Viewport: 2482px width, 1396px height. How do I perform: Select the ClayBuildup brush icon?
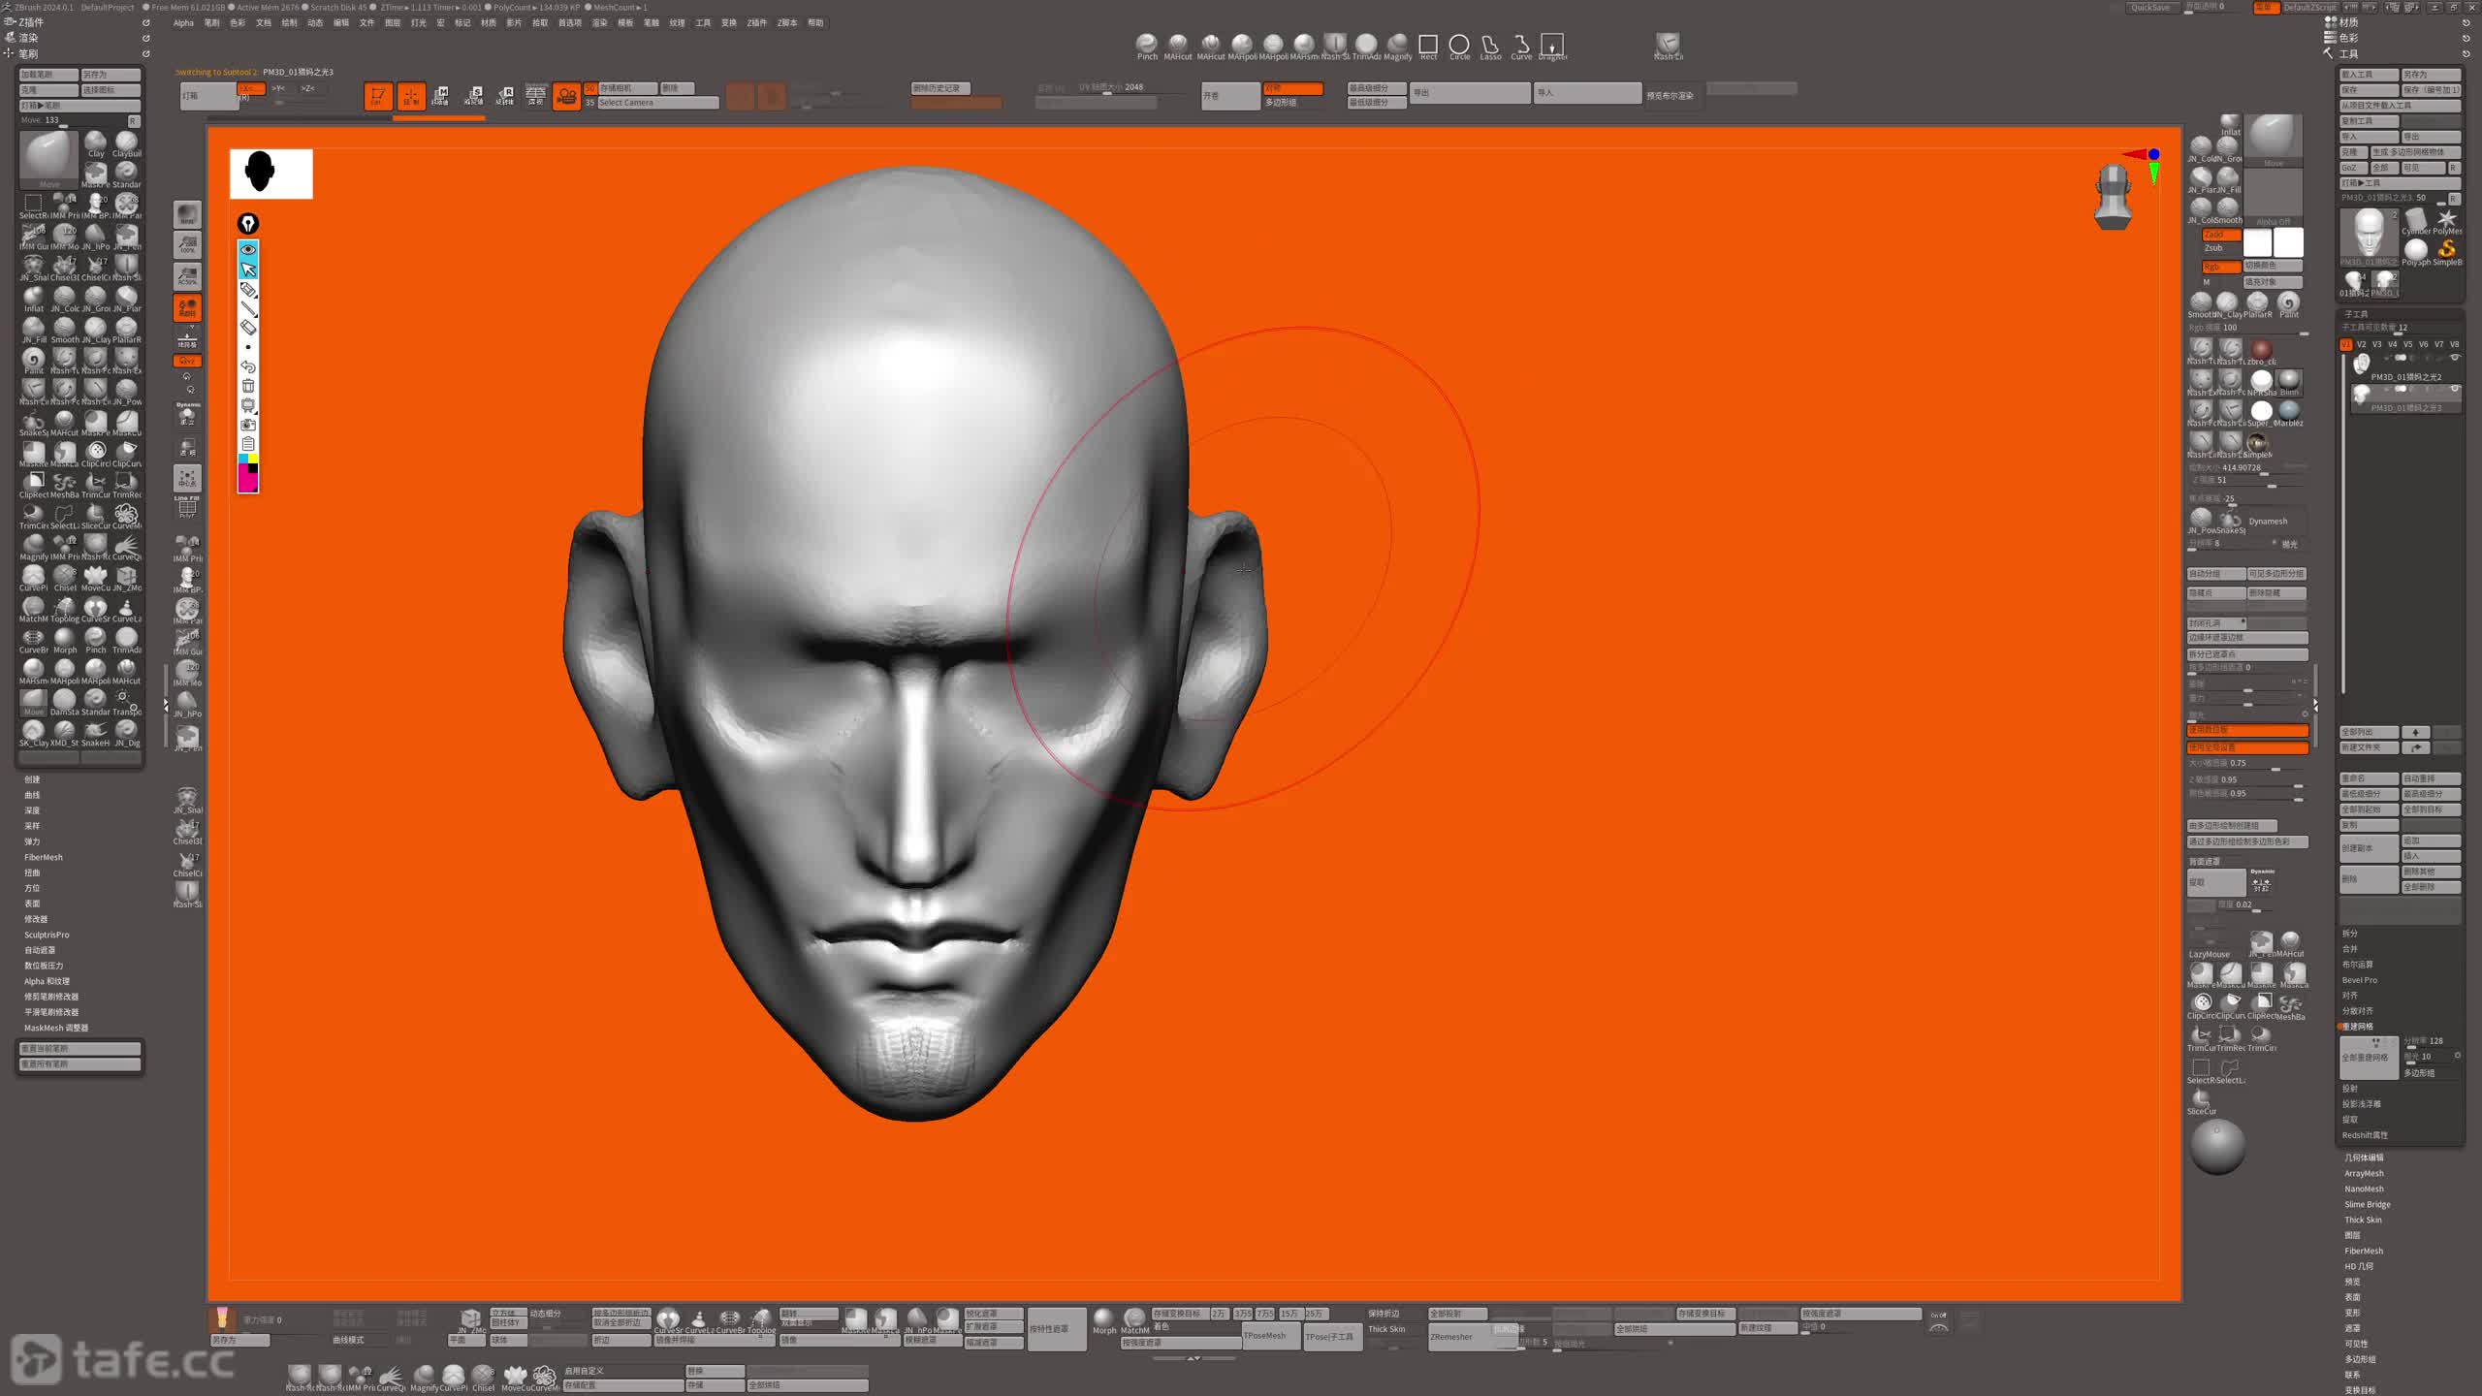(126, 143)
